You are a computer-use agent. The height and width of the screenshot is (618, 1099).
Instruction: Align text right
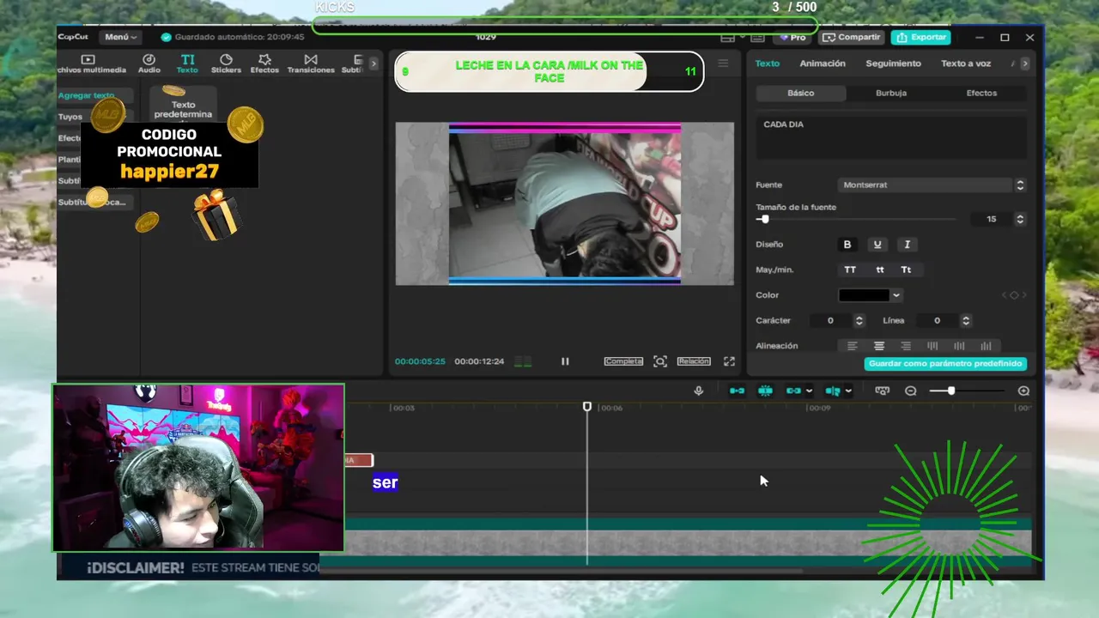pyautogui.click(x=906, y=346)
